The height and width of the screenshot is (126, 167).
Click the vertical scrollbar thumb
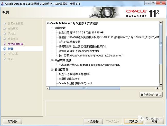[x=161, y=44]
